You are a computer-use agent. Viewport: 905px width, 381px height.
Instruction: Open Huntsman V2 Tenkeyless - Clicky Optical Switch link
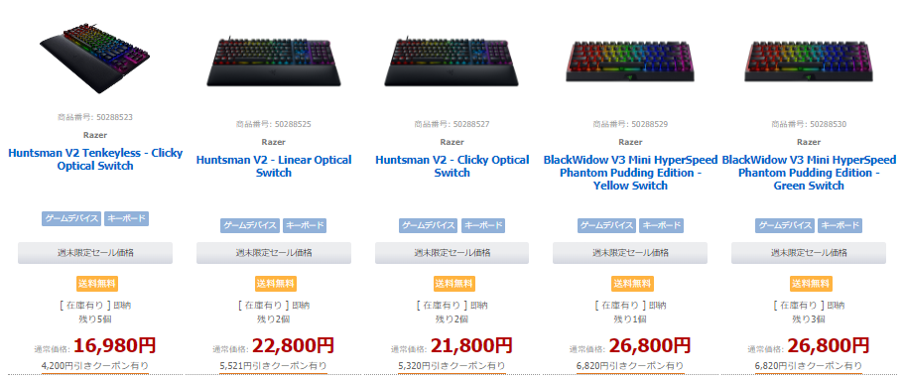coord(95,160)
